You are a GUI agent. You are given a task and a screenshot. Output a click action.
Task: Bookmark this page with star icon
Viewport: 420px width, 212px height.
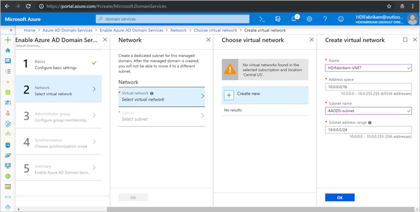pos(389,6)
